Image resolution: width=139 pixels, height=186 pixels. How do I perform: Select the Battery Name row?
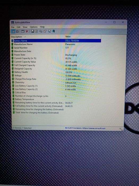coord(56,41)
